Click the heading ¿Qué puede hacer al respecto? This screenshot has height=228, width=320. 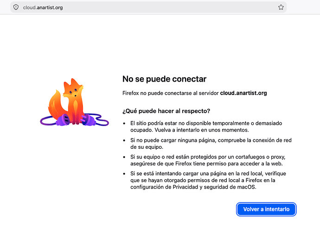166,111
